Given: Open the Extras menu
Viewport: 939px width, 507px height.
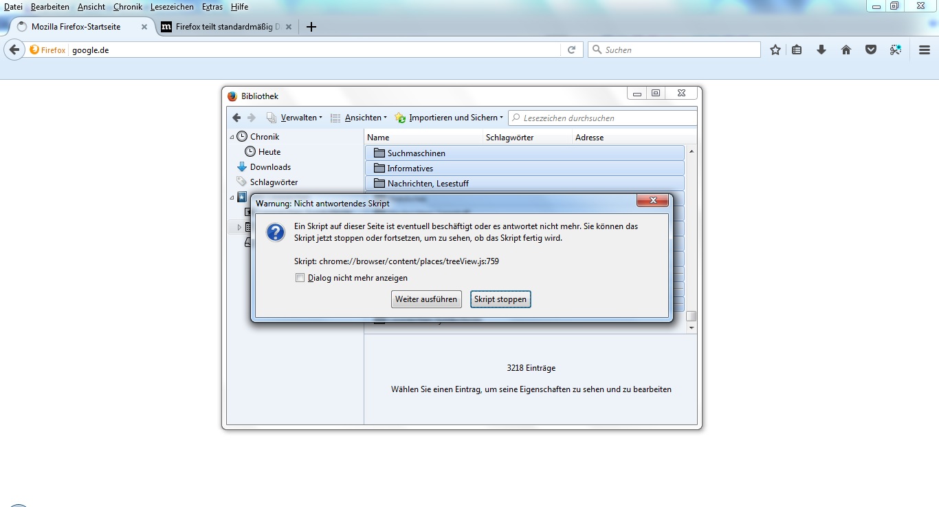Looking at the screenshot, I should point(212,7).
